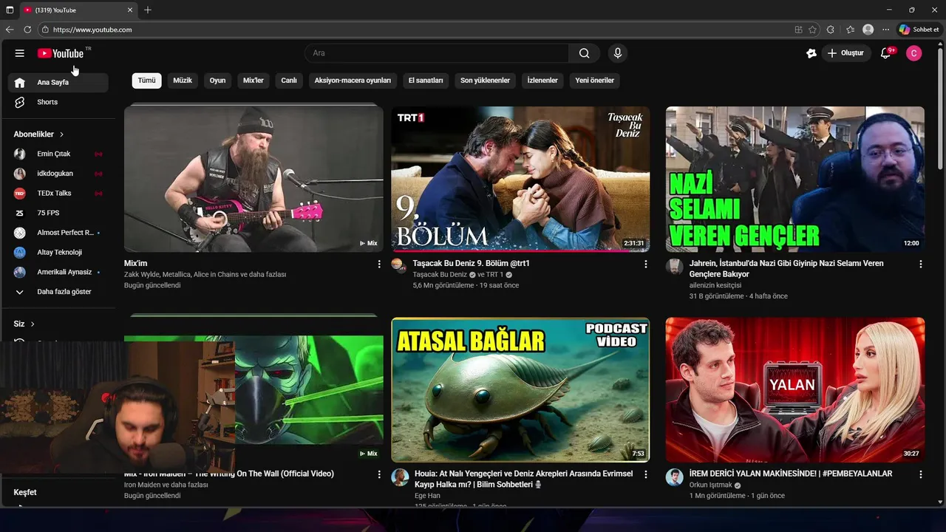Viewport: 946px width, 532px height.
Task: Open the Yalan Makinesi video thumbnail
Action: coord(794,390)
